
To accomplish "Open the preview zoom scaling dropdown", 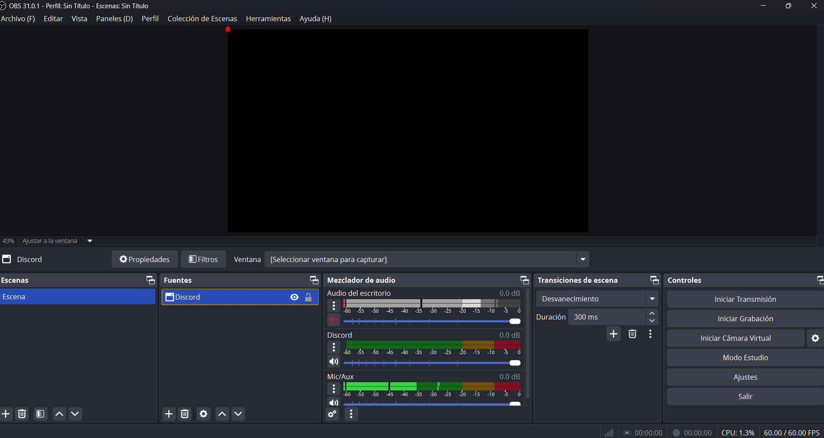I will pyautogui.click(x=90, y=241).
